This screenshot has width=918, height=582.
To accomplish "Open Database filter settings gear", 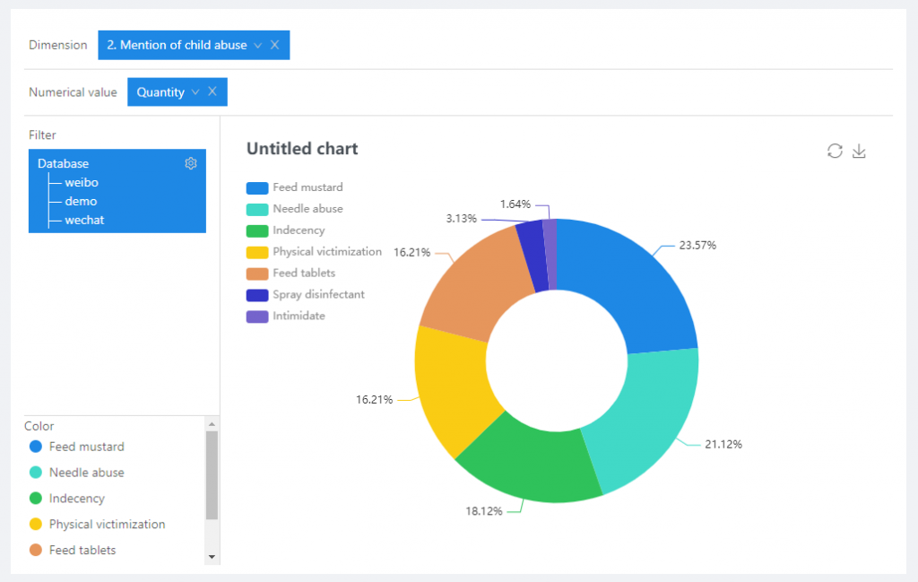I will 190,163.
